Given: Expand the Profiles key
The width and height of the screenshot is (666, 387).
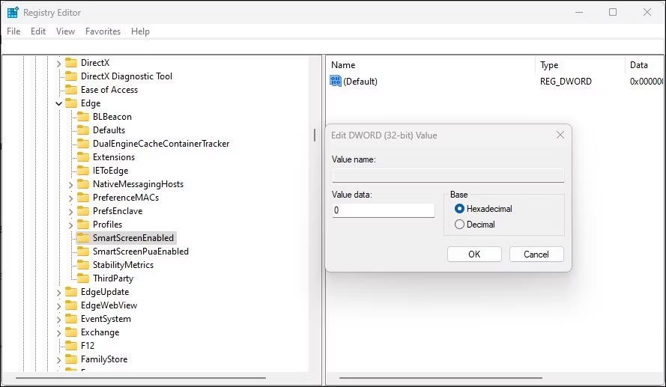Looking at the screenshot, I should coord(71,225).
